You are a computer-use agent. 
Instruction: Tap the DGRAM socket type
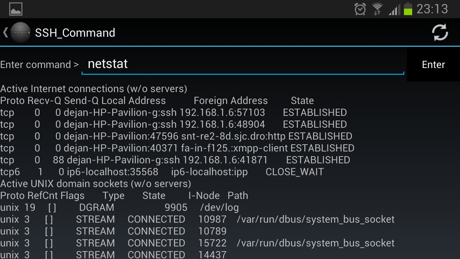point(97,208)
